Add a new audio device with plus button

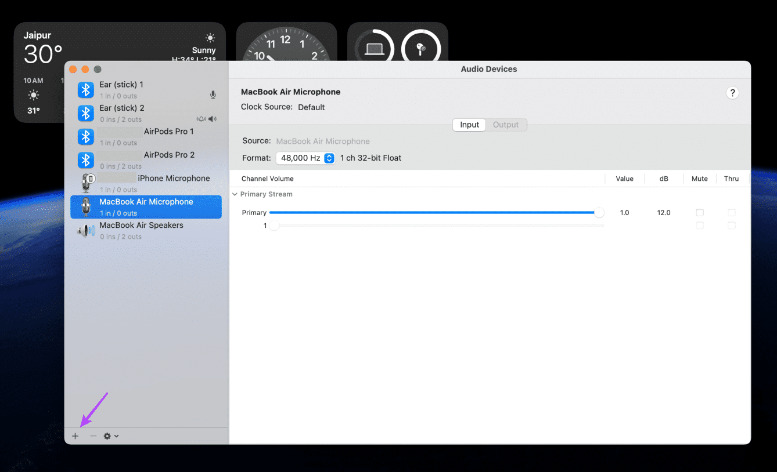click(75, 436)
